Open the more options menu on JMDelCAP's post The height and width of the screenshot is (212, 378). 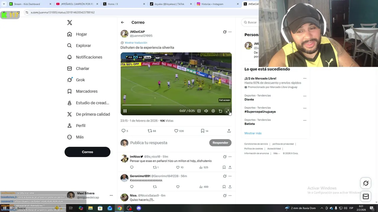point(230,32)
